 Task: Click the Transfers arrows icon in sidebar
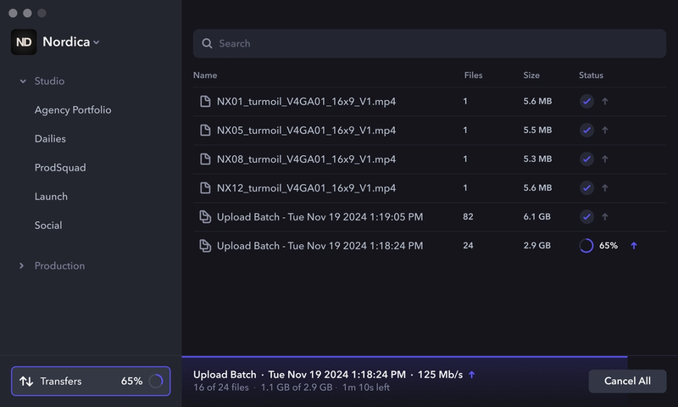pos(26,382)
